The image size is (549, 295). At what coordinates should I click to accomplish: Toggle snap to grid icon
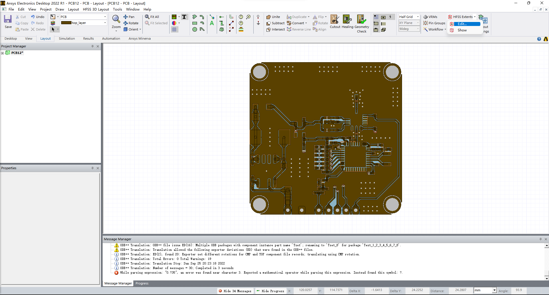pos(376,17)
